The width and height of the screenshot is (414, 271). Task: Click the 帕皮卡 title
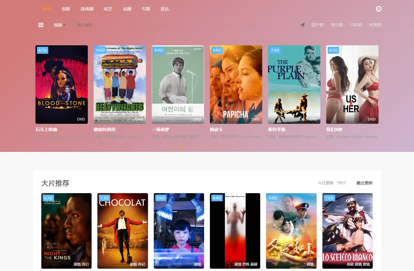coord(217,130)
